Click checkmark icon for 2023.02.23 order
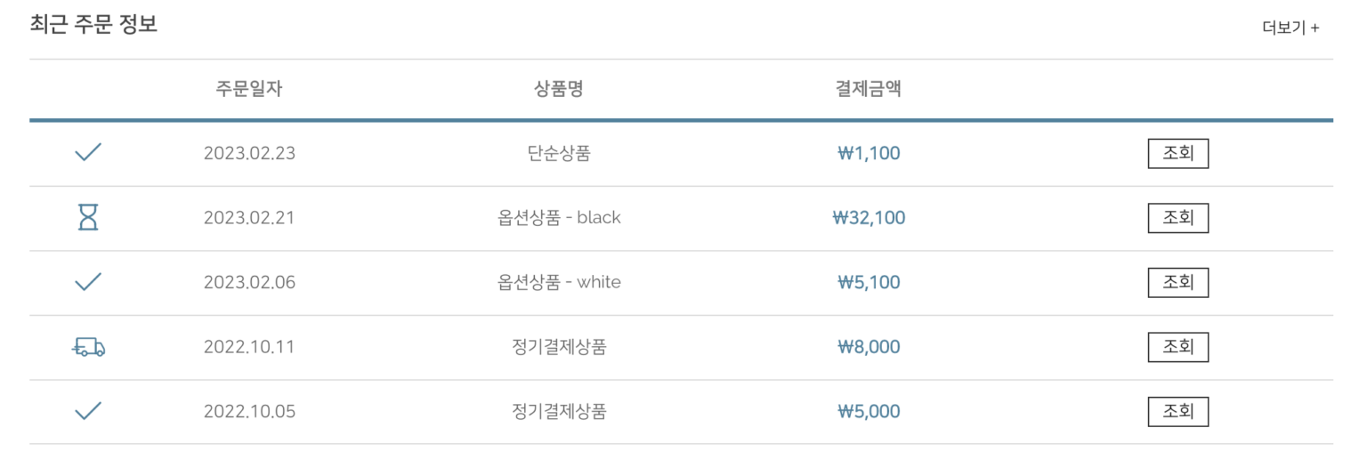Image resolution: width=1367 pixels, height=468 pixels. [87, 153]
